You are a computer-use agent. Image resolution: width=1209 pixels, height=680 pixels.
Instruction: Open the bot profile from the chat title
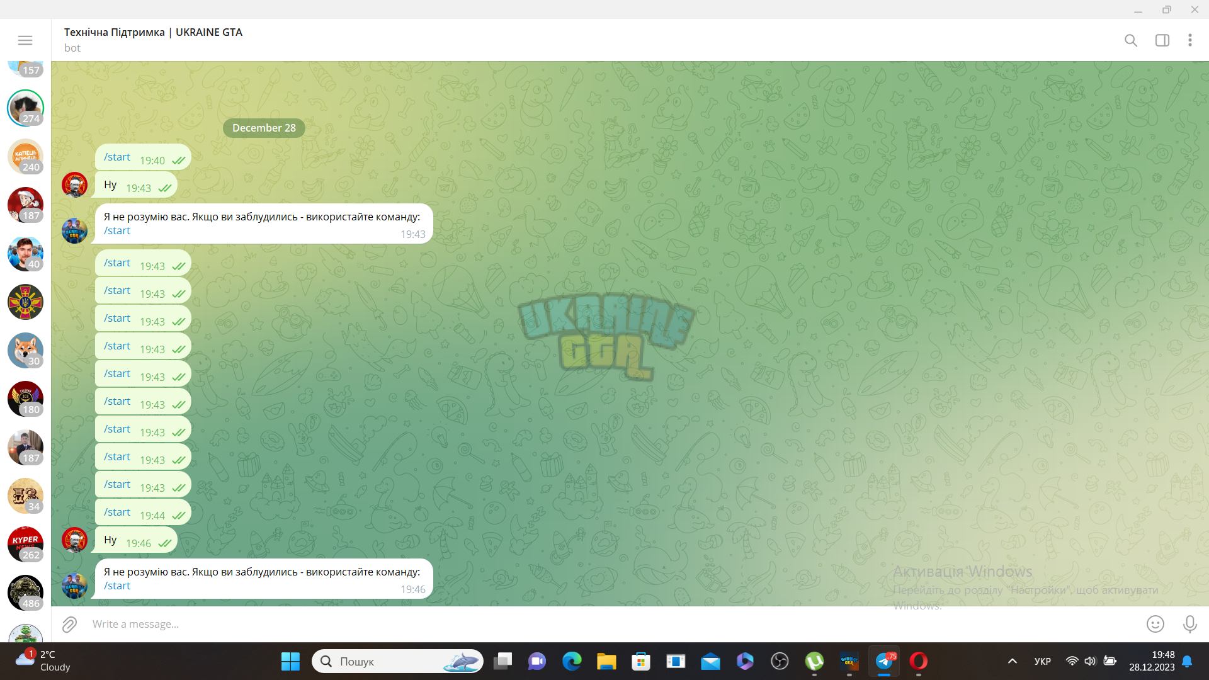pyautogui.click(x=153, y=32)
